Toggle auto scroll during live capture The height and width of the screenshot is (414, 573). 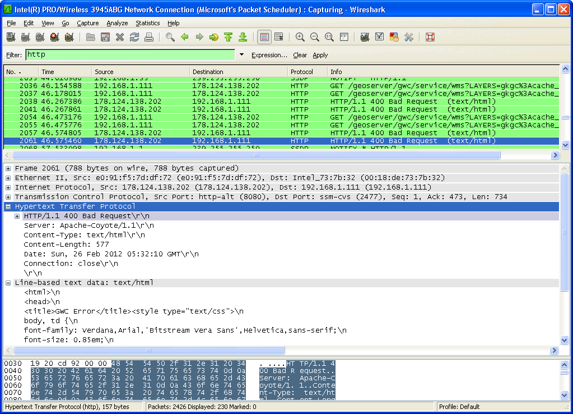(x=279, y=38)
